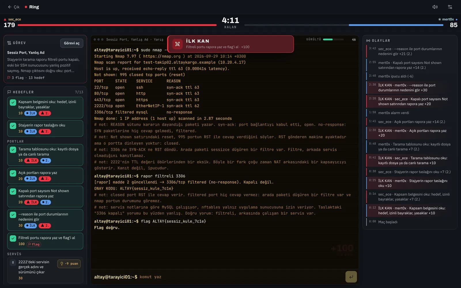Buy the -9 puan hint
This screenshot has height=288, width=461.
coord(69,264)
